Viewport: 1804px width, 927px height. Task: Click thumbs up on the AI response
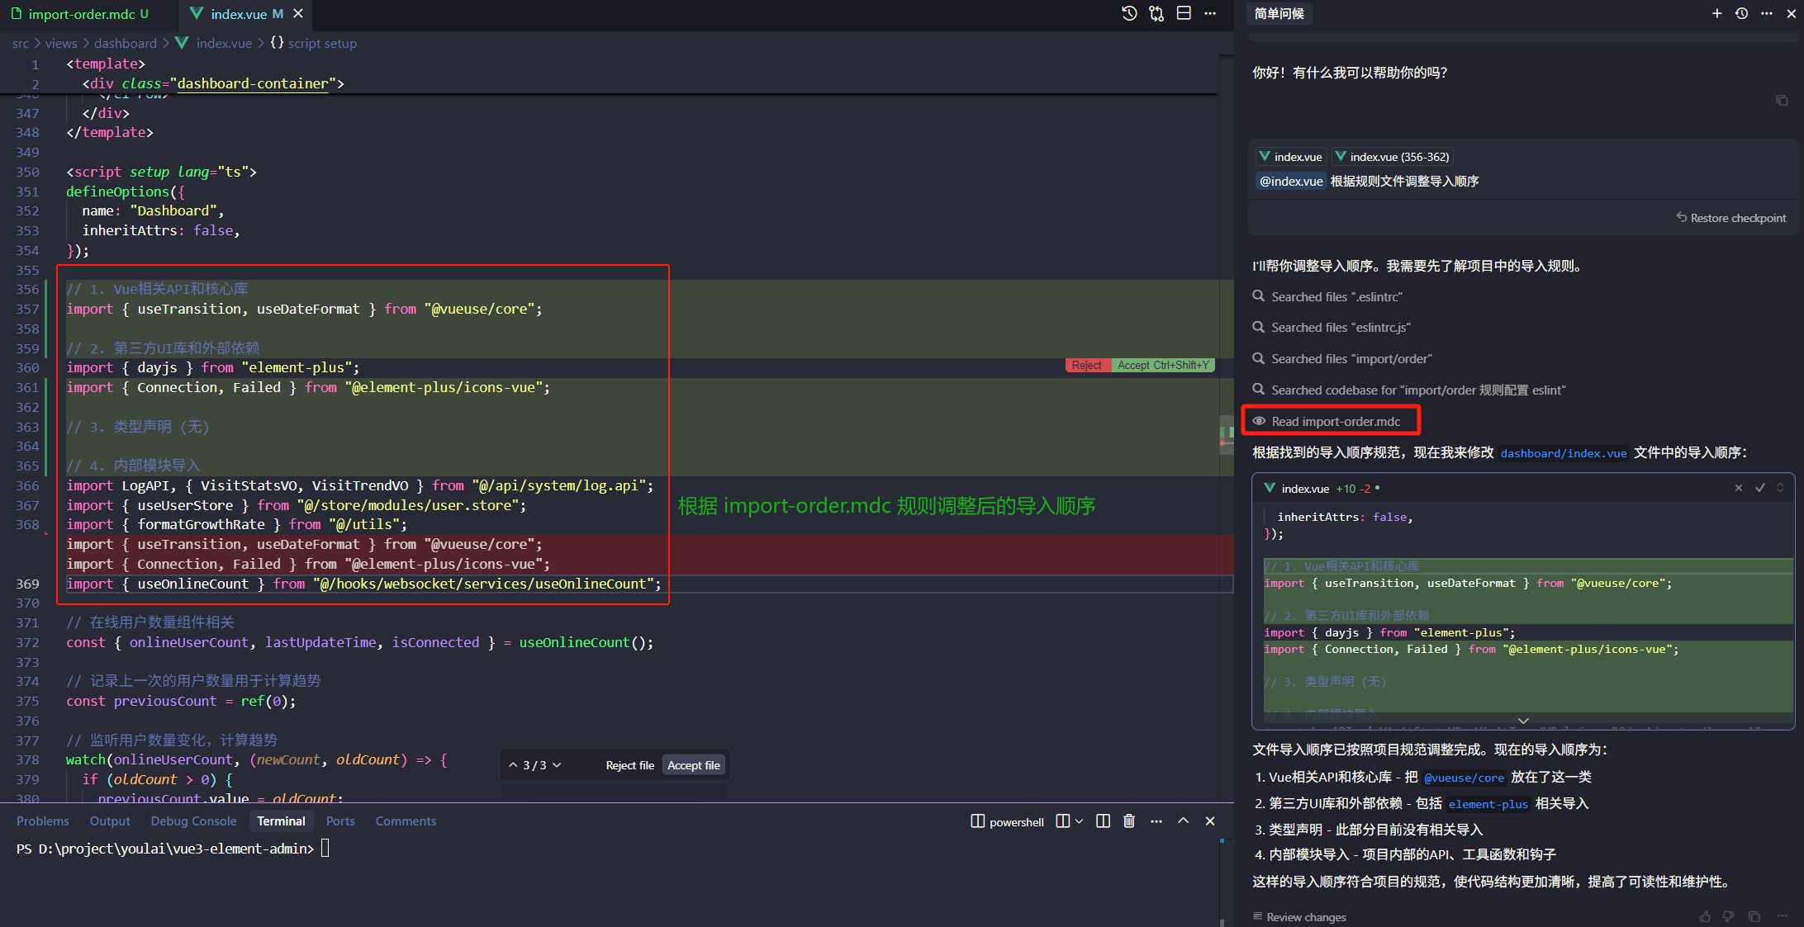point(1705,916)
